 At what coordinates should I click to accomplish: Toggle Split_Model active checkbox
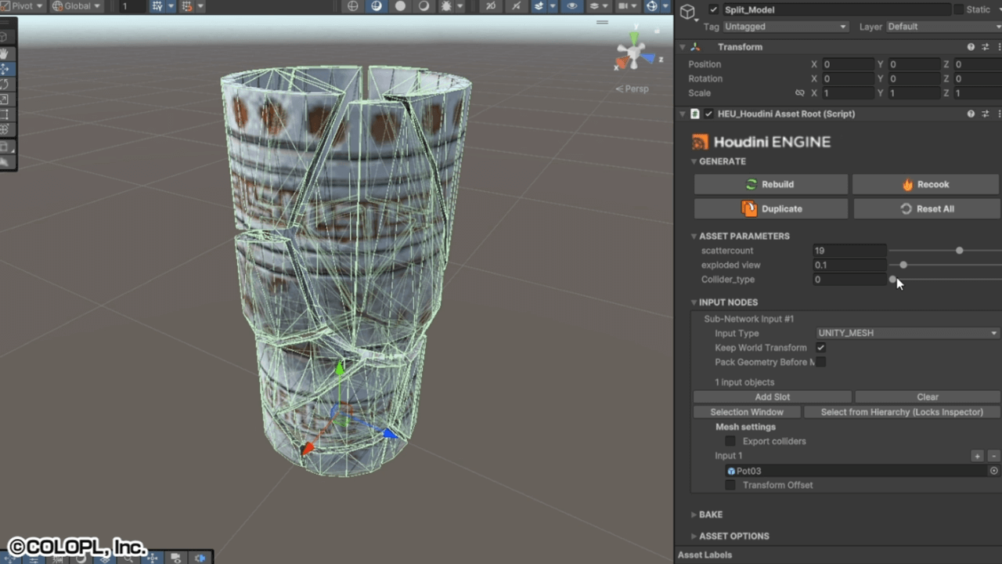click(713, 9)
